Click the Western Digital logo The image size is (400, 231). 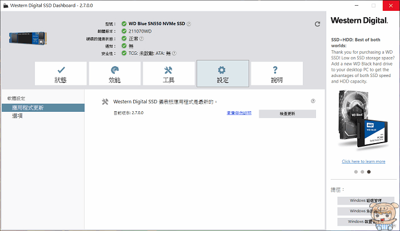359,21
